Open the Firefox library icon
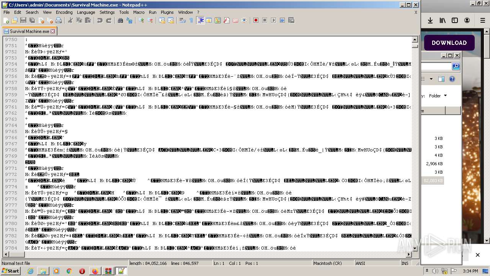Screen dimensions: 490x276 [443, 21]
